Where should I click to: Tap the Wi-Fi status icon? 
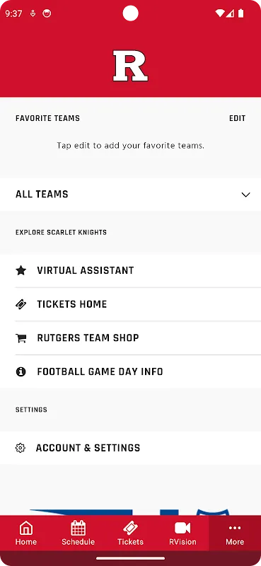219,13
